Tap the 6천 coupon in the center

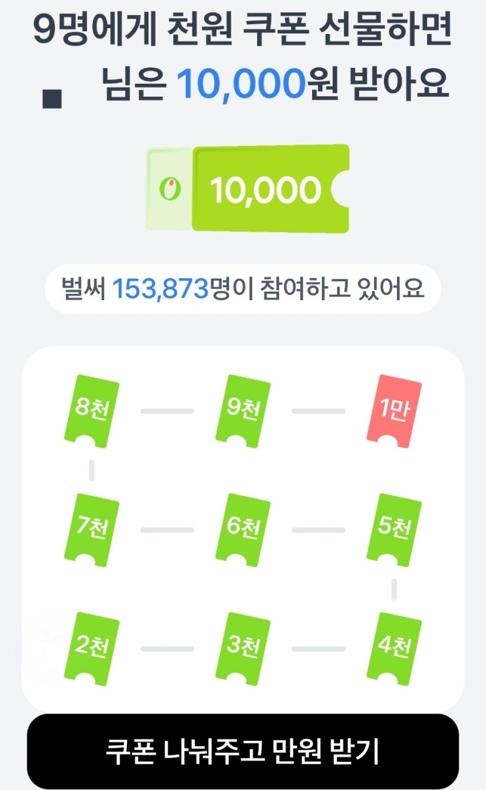[243, 530]
